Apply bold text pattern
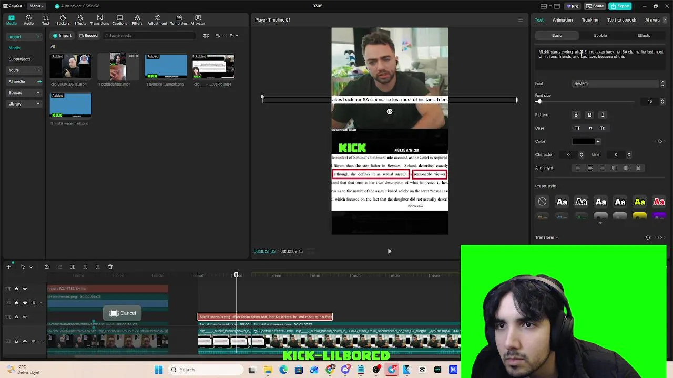The height and width of the screenshot is (378, 673). pos(576,114)
